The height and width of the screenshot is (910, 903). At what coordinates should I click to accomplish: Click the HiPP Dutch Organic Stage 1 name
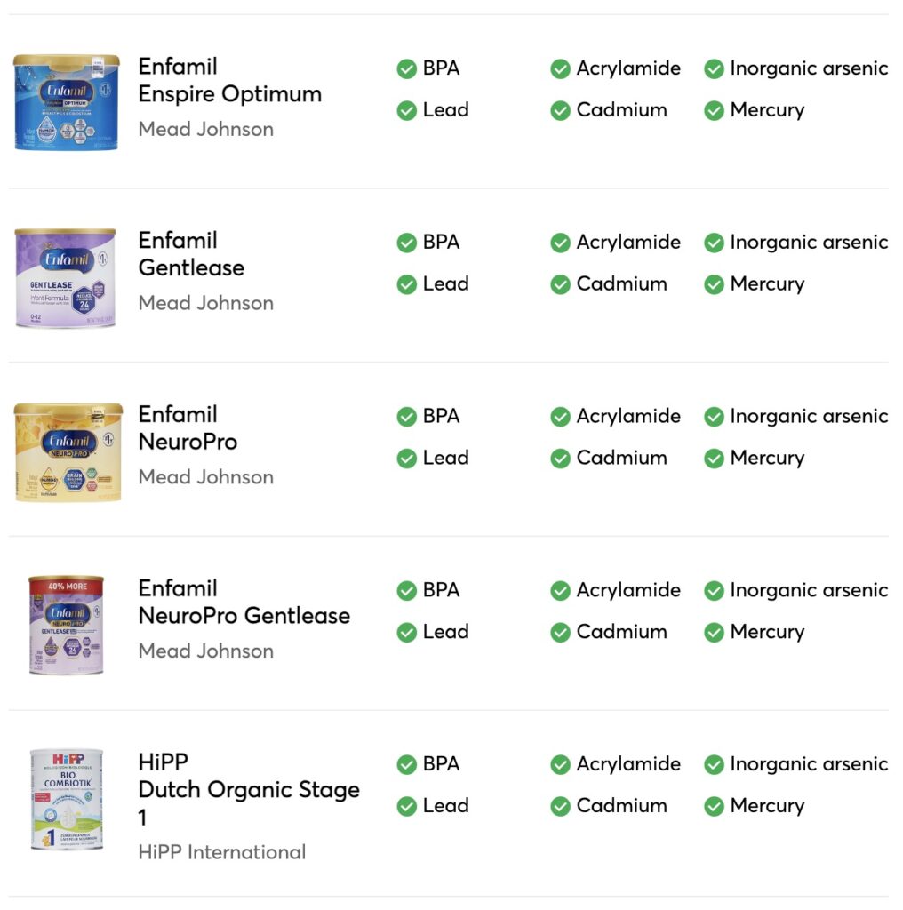[248, 789]
